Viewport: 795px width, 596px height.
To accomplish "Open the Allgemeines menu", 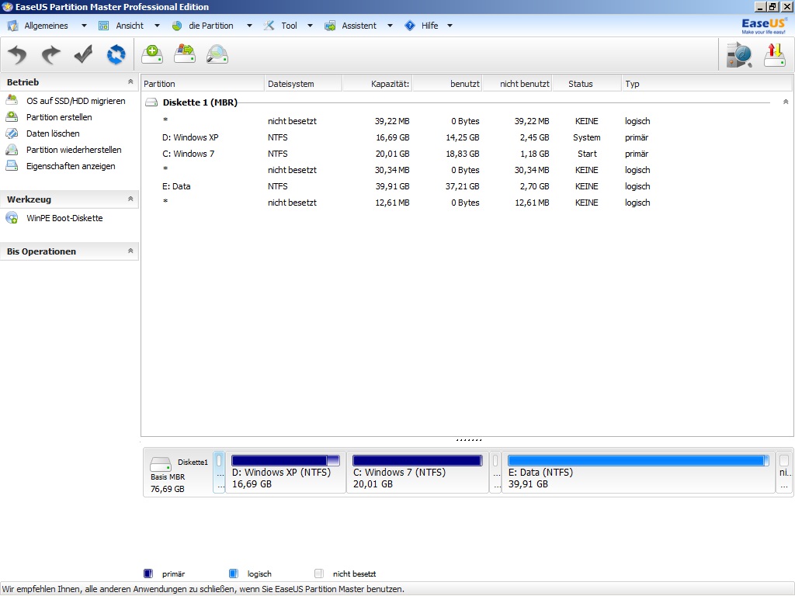I will 46,26.
